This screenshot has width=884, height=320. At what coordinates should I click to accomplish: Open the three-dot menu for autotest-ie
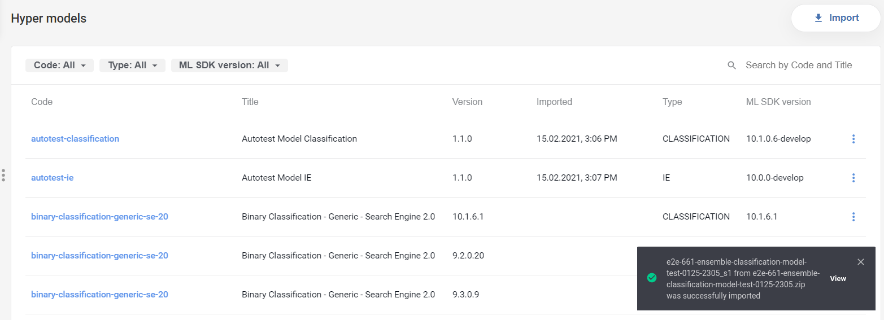(853, 178)
